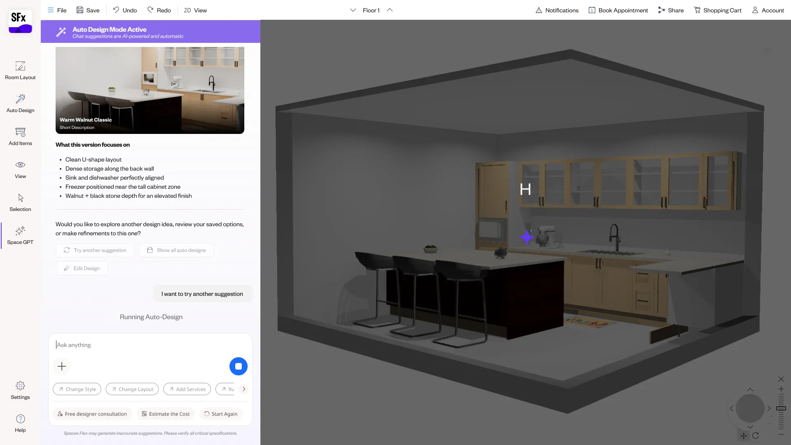The image size is (791, 445).
Task: Redo the last action
Action: point(159,10)
